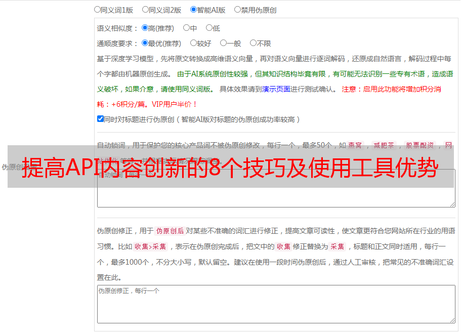The height and width of the screenshot is (333, 461).
Task: Set 通顺度要求 to 最优(推荐)
Action: (x=145, y=44)
